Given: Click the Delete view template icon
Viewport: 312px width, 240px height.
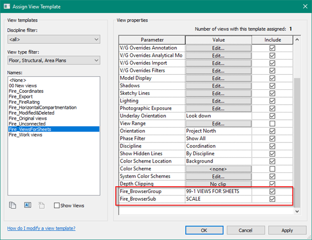Looking at the screenshot, I should (x=42, y=205).
